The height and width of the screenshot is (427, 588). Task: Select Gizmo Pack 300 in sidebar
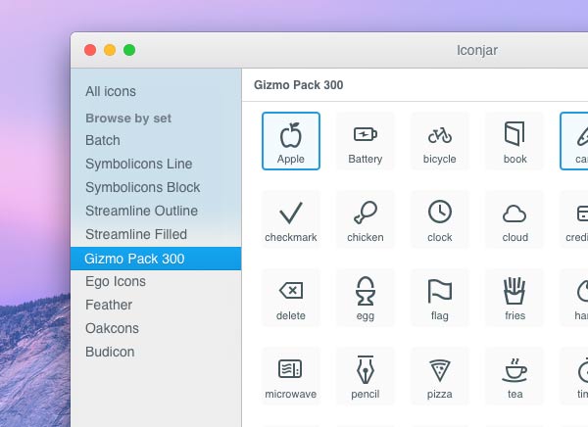[156, 259]
